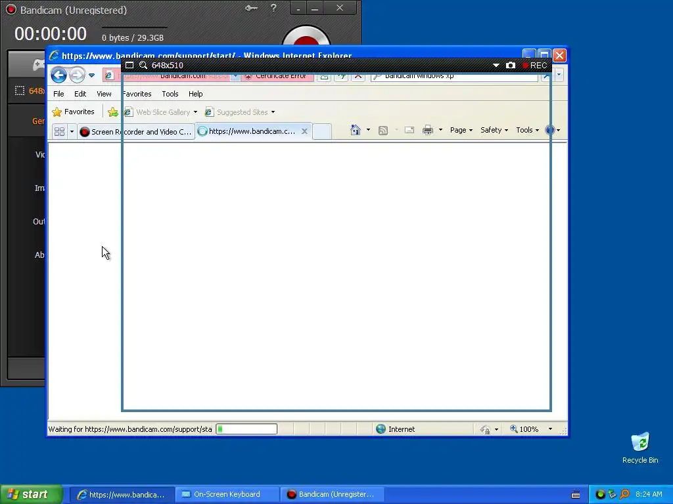Screen dimensions: 673x504
Task: Click the Quick Tabs grid icon
Action: (x=59, y=131)
